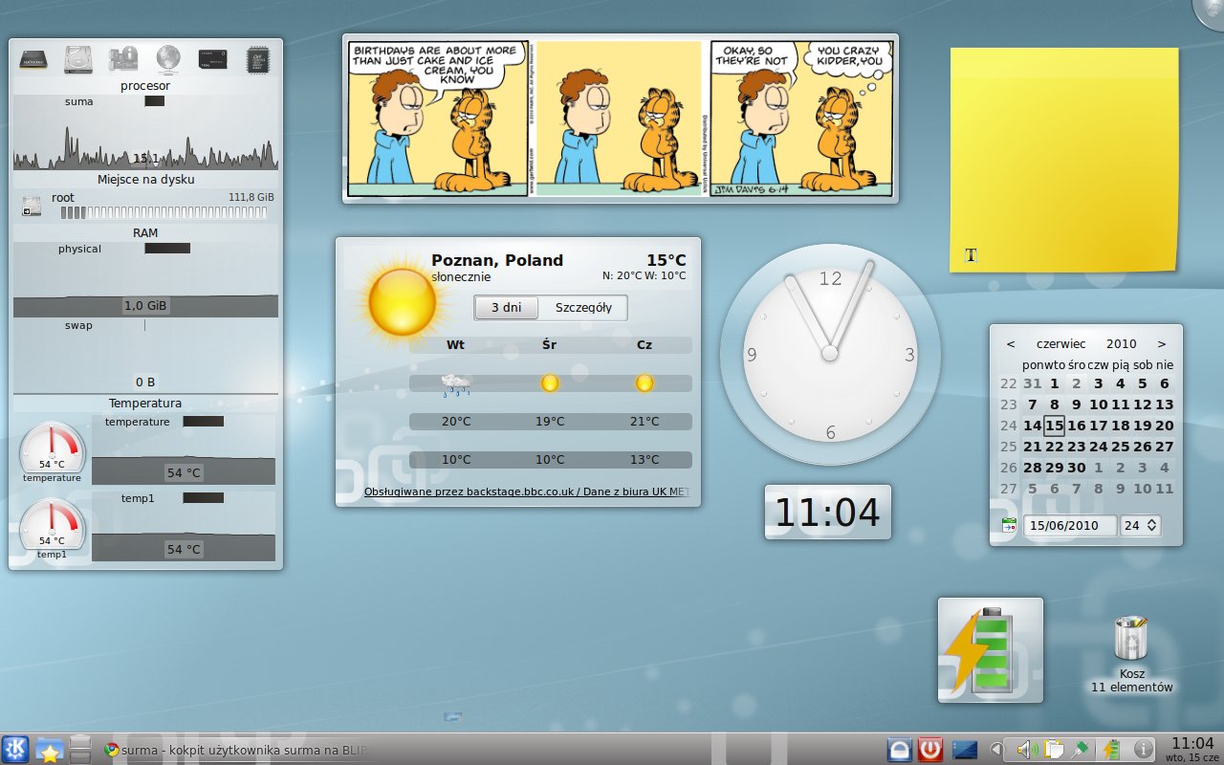Click the root disk partition icon
The height and width of the screenshot is (765, 1224).
(32, 206)
